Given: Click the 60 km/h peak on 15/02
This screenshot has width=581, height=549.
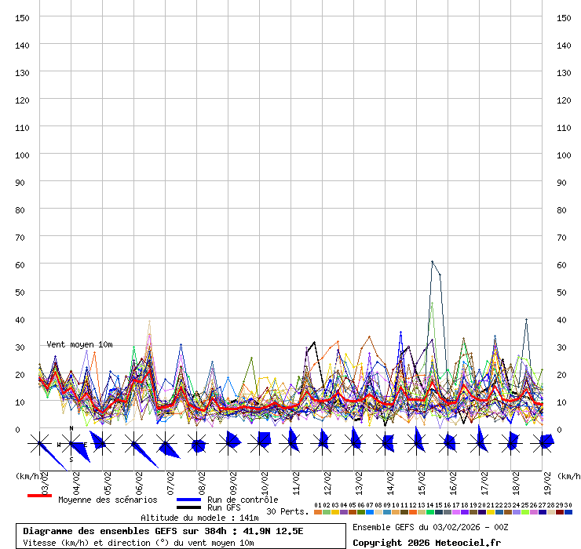Looking at the screenshot, I should click(x=432, y=262).
